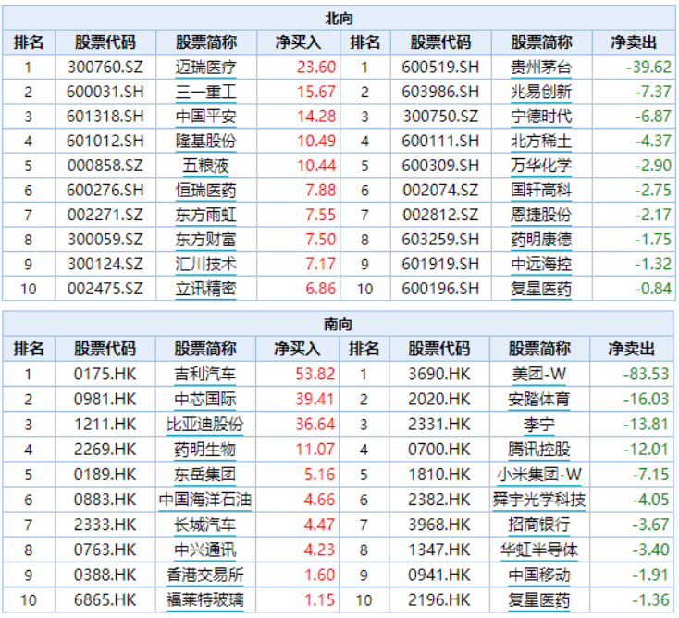The width and height of the screenshot is (679, 618).
Task: Open the 李宁 stock link
Action: click(x=539, y=425)
